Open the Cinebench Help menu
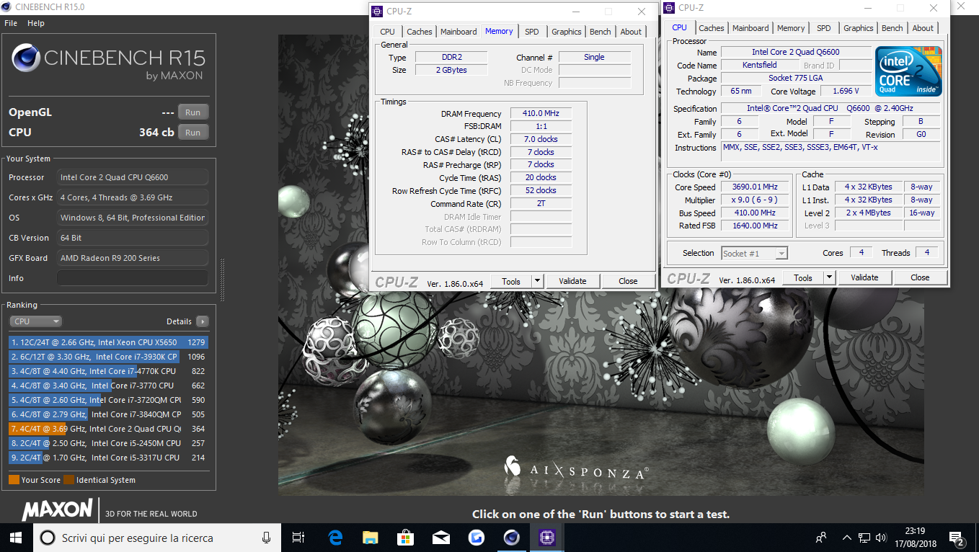979x552 pixels. pos(36,23)
